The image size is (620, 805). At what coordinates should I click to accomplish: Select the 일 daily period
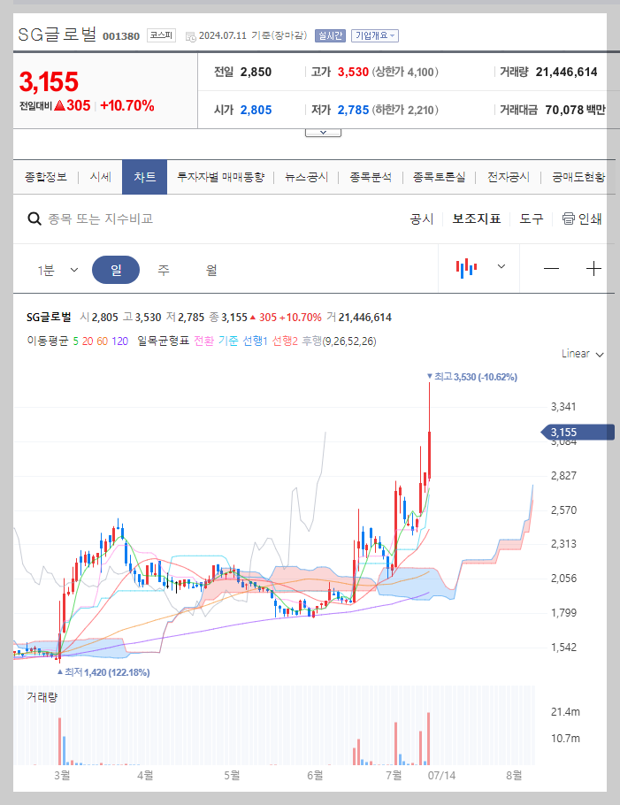(x=116, y=270)
